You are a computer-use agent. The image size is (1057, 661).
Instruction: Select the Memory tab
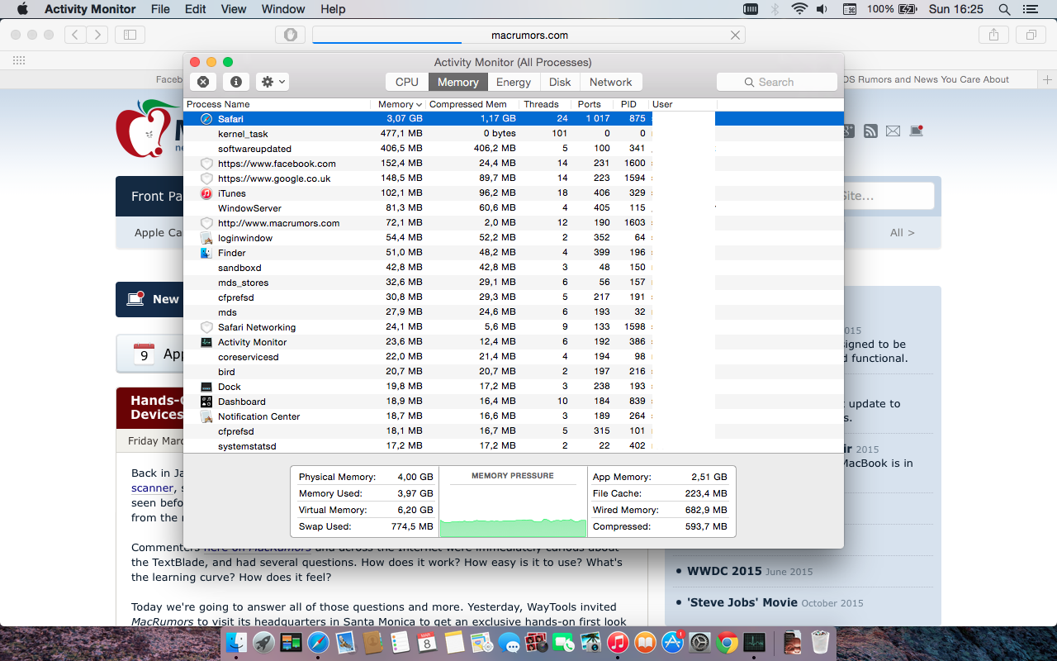point(457,82)
